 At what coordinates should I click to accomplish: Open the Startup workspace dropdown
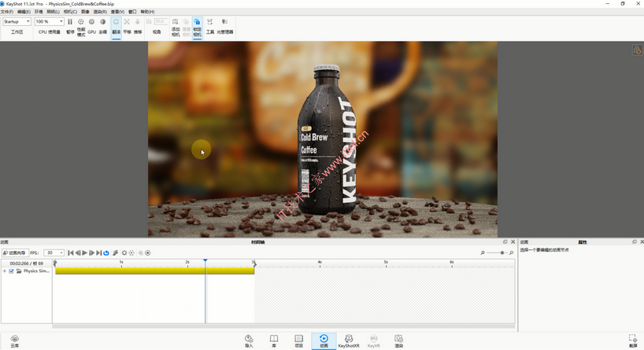[17, 21]
